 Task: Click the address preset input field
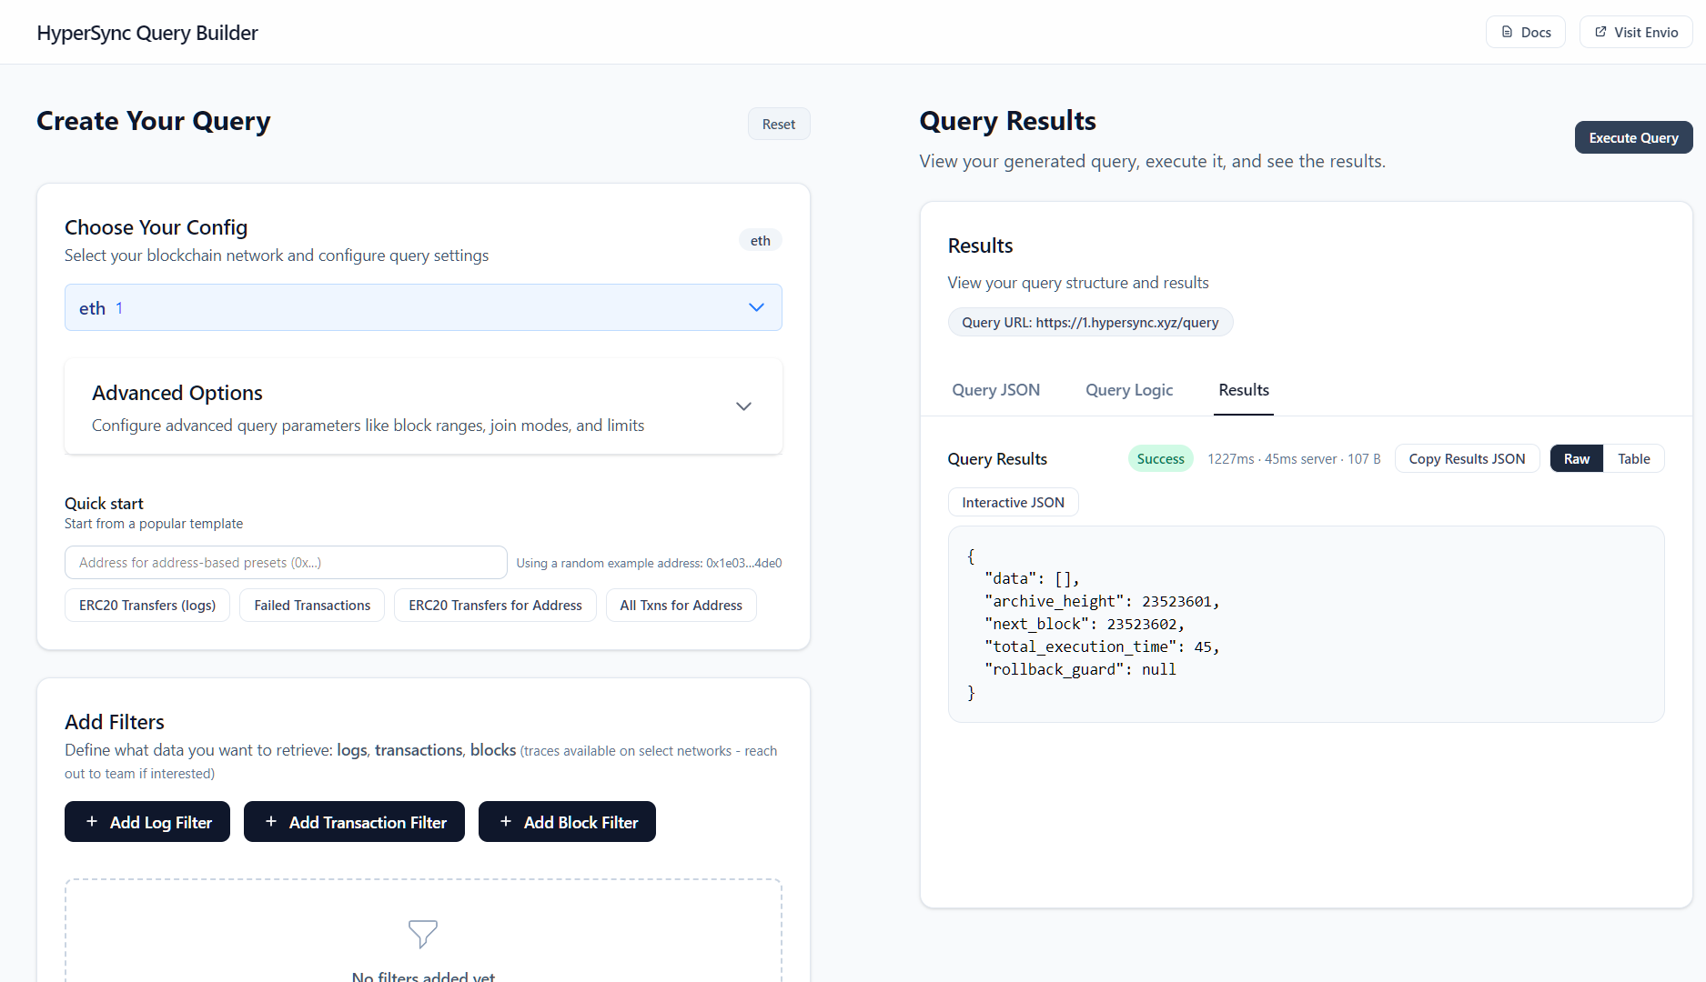coord(285,562)
